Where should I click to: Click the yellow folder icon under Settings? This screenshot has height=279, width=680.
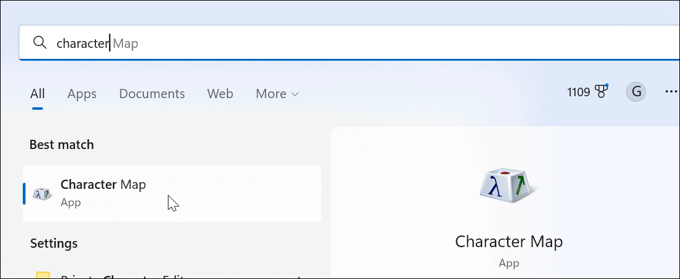click(x=42, y=276)
